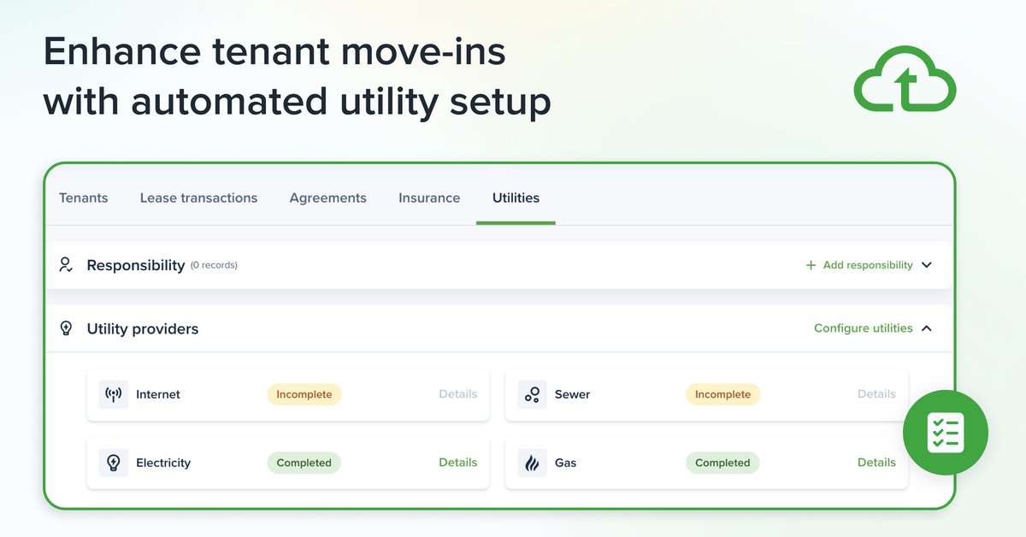
Task: Click the Completed badge on Electricity
Action: click(304, 463)
